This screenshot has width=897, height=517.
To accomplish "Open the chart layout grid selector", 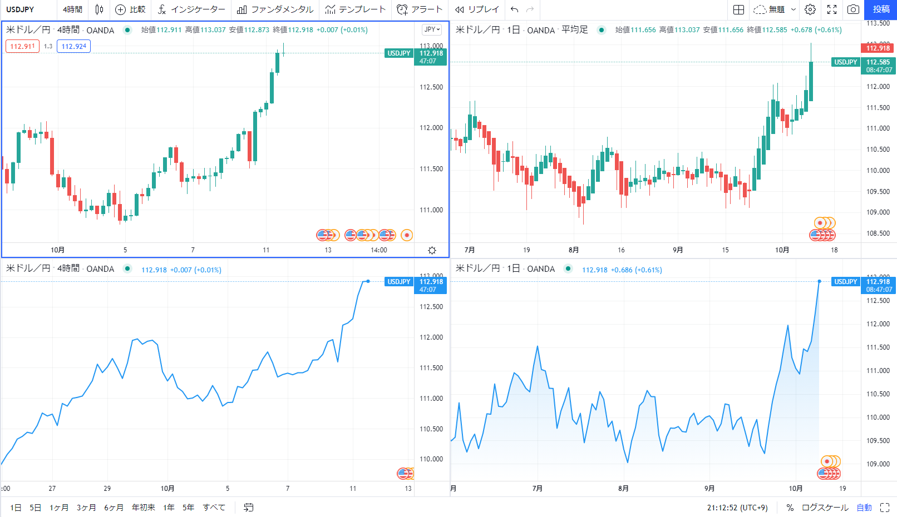I will click(x=739, y=9).
